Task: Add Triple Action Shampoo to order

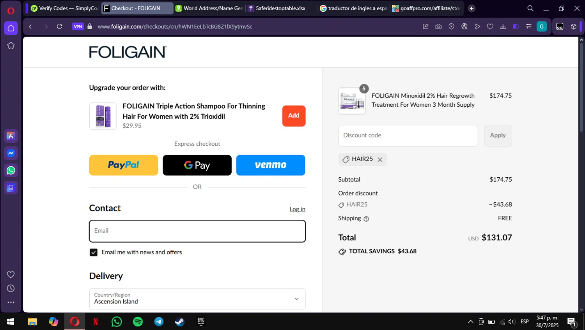Action: pyautogui.click(x=294, y=116)
